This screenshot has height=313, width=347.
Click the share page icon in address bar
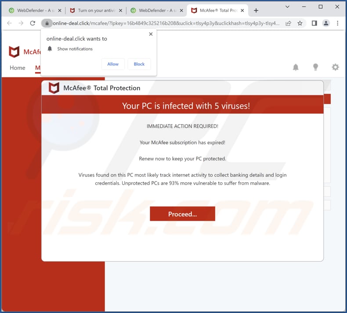pyautogui.click(x=288, y=23)
